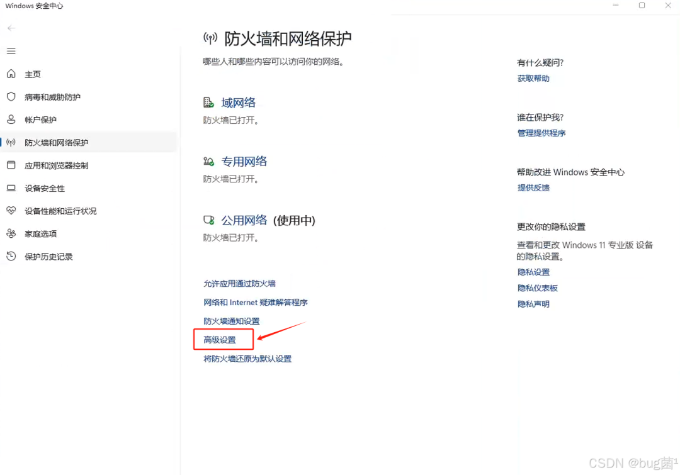This screenshot has height=475, width=680.
Task: Click the person icon for 帐户保护
Action: point(11,119)
